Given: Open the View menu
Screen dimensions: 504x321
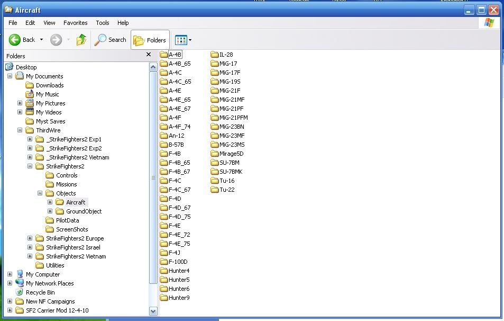Looking at the screenshot, I should (49, 23).
